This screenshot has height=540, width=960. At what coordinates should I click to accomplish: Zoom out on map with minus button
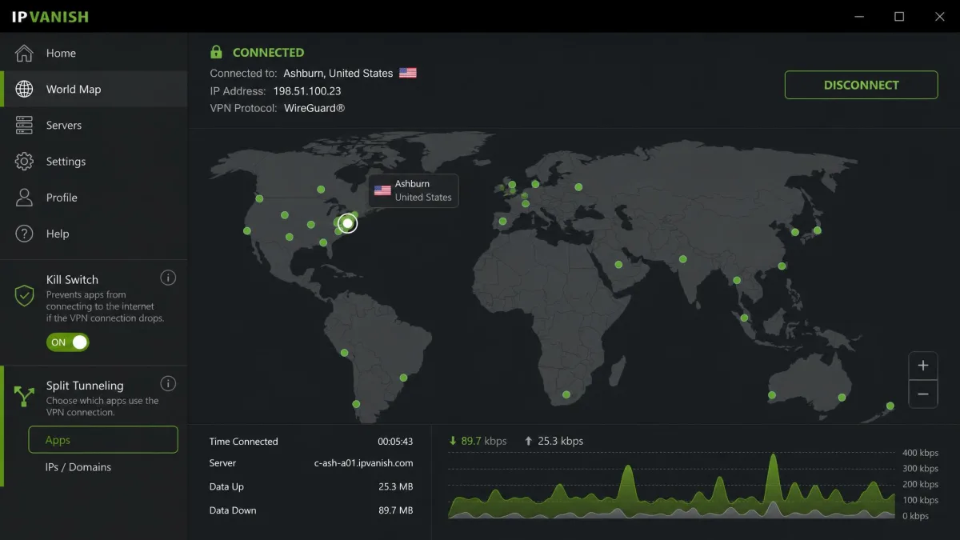point(923,394)
